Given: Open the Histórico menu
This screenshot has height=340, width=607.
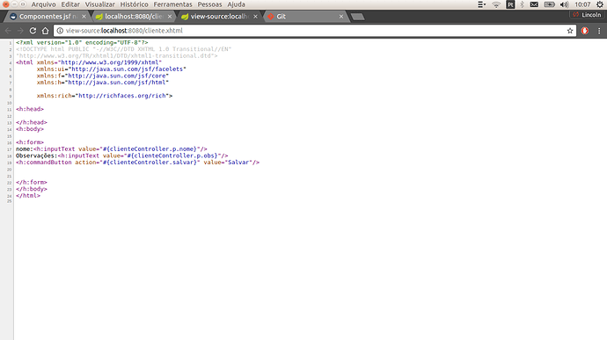Looking at the screenshot, I should (134, 4).
